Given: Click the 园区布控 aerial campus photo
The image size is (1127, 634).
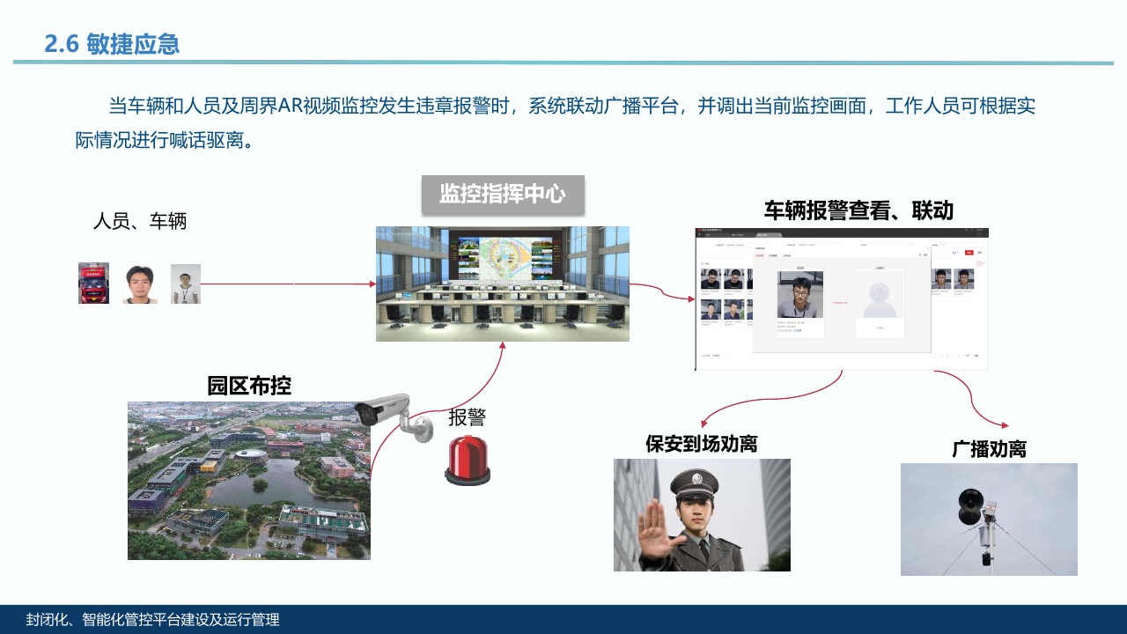Looking at the screenshot, I should 248,481.
